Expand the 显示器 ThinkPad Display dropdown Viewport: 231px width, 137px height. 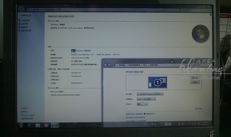coord(150,94)
